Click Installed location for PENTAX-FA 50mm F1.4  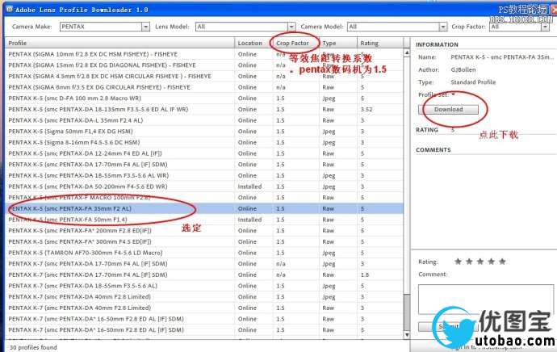tap(249, 220)
